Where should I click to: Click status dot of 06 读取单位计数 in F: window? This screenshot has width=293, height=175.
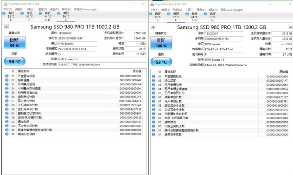pos(153,97)
